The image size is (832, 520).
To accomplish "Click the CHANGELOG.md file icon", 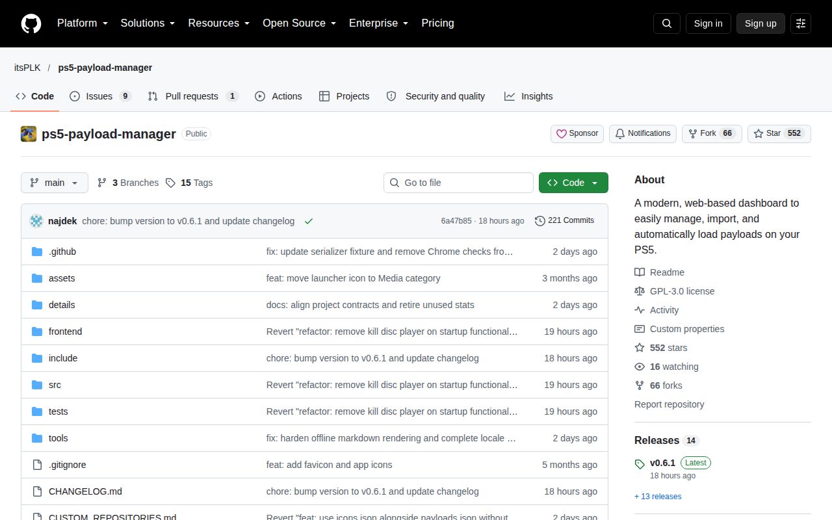I will click(x=37, y=491).
